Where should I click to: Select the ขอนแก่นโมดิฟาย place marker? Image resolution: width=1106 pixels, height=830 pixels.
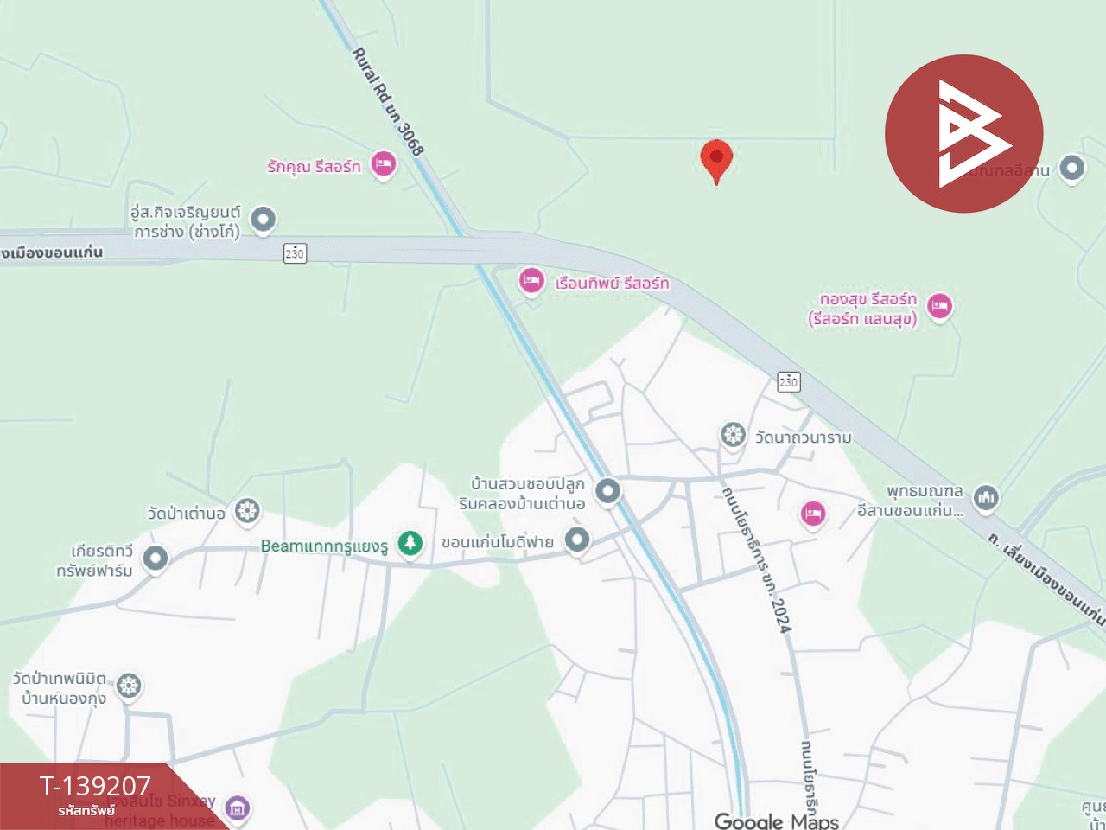click(x=577, y=540)
